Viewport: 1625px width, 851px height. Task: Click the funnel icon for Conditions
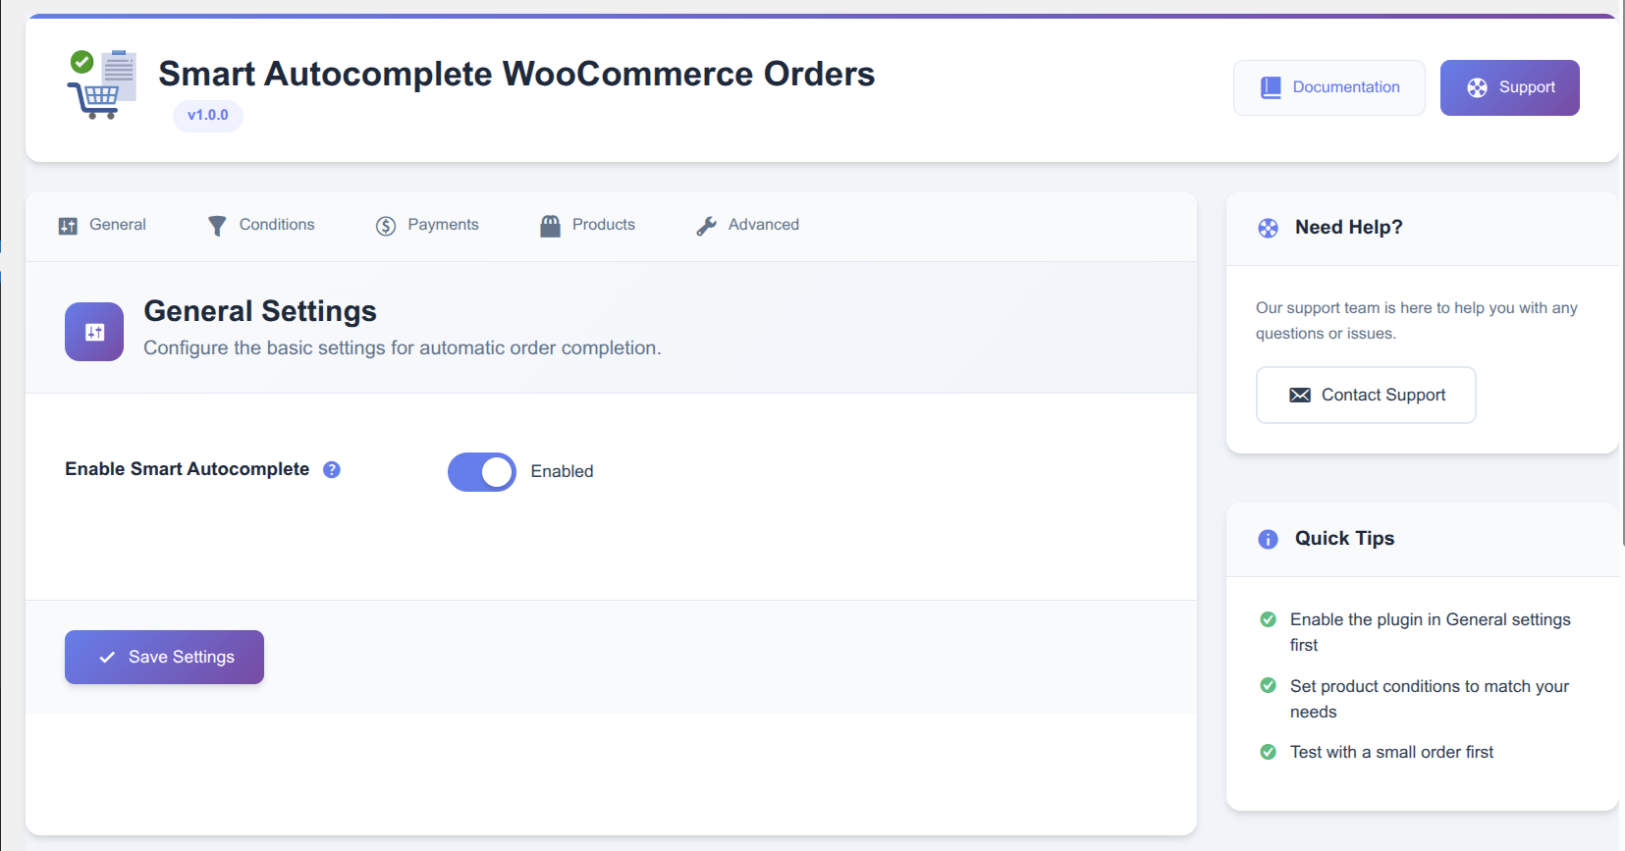pyautogui.click(x=217, y=226)
